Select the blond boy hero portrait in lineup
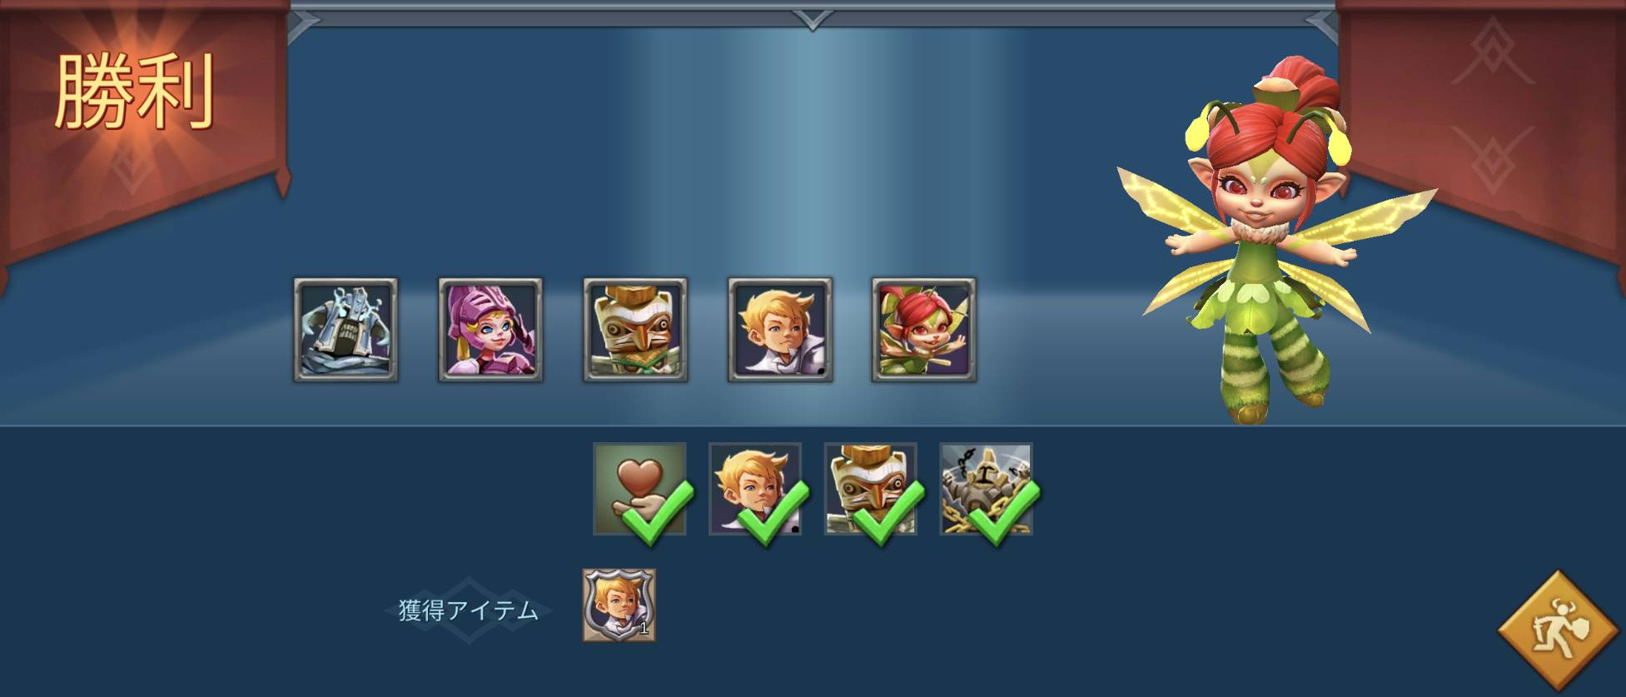 (x=780, y=330)
